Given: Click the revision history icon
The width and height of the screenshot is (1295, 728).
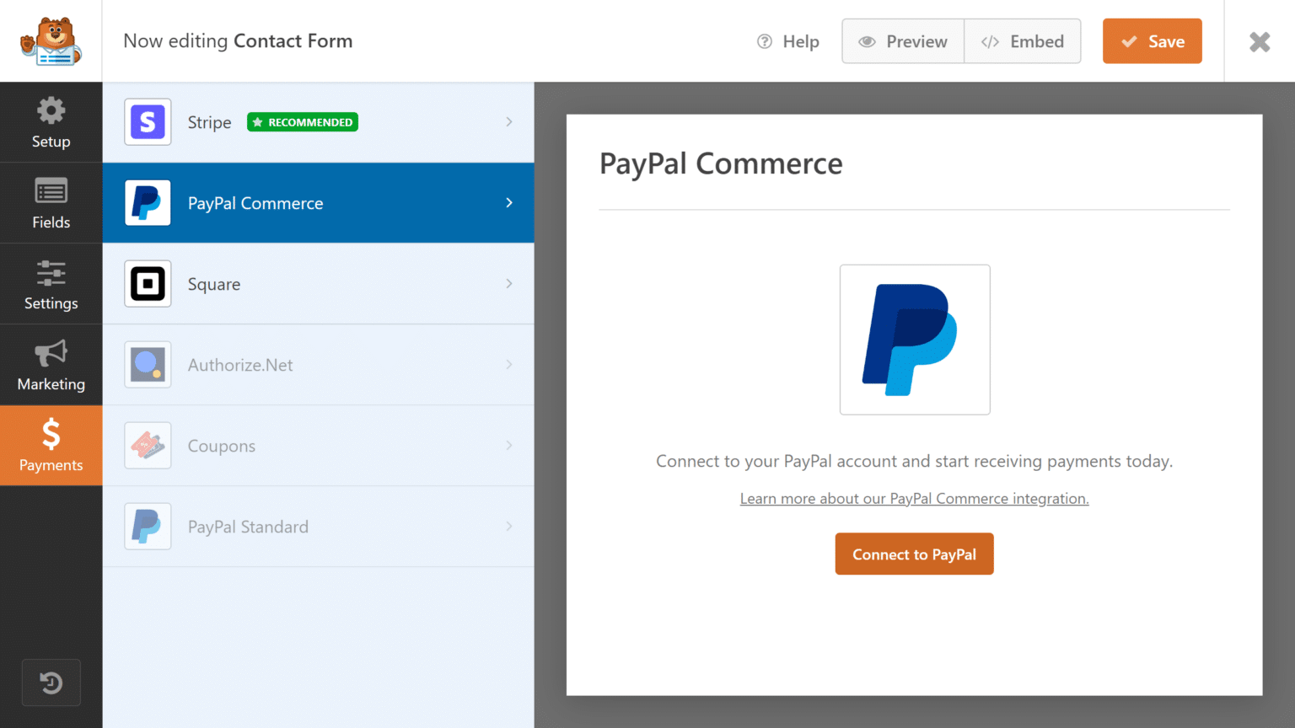Looking at the screenshot, I should click(x=51, y=682).
